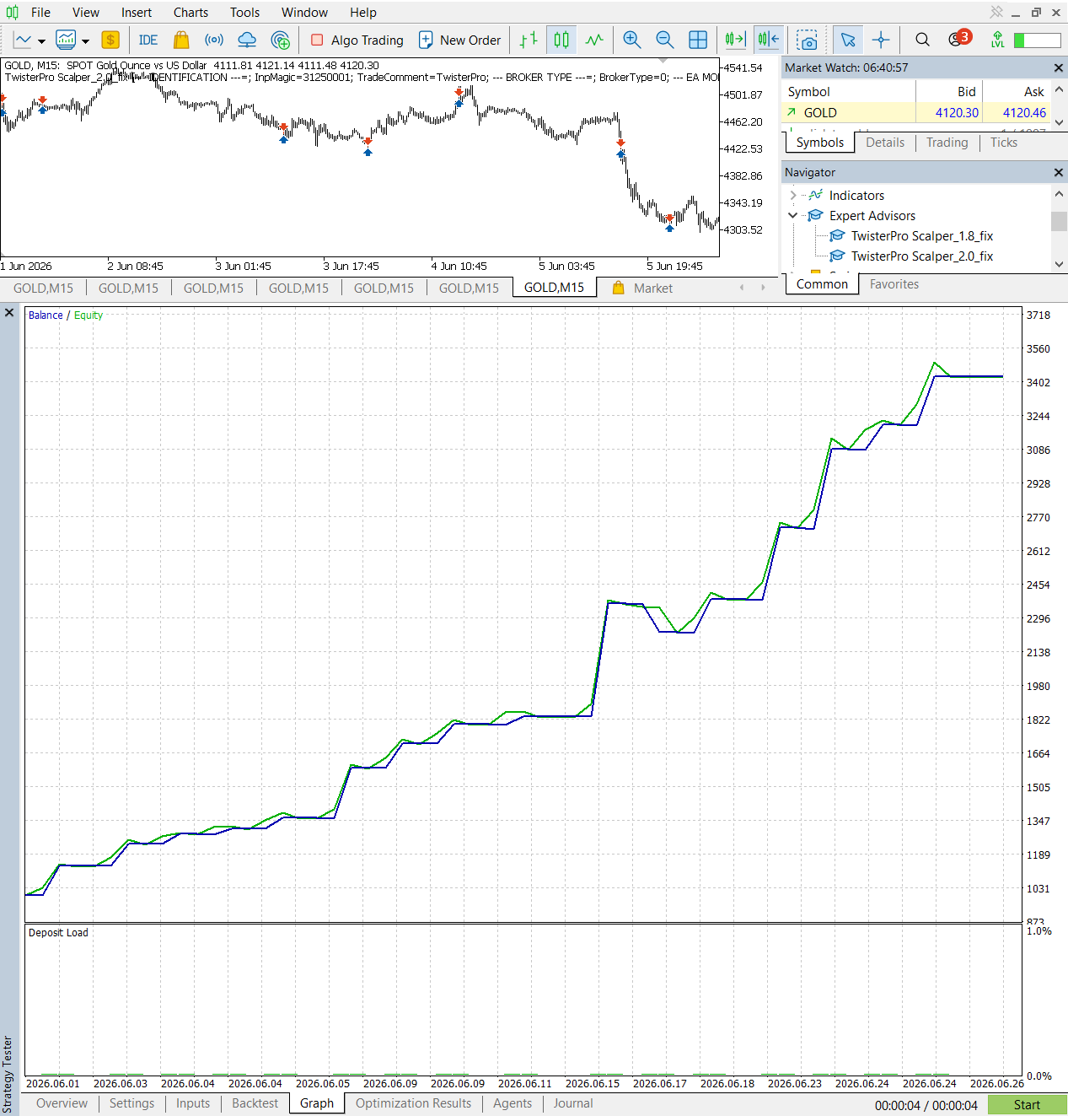Collapse the Expert Advisors tree node
The image size is (1068, 1116).
click(792, 215)
